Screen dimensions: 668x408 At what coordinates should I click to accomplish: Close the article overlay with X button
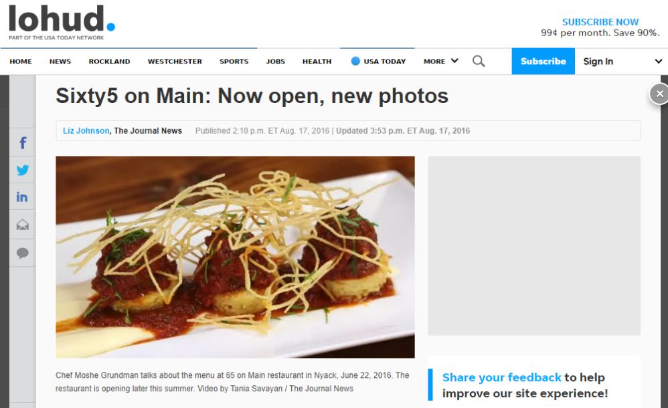tap(659, 94)
